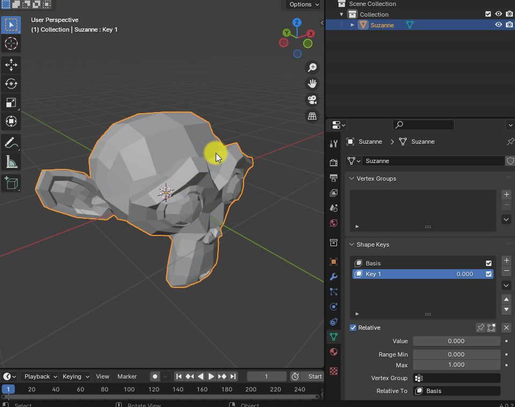Disable Collection in renders camera icon
515x407 pixels.
(x=510, y=14)
